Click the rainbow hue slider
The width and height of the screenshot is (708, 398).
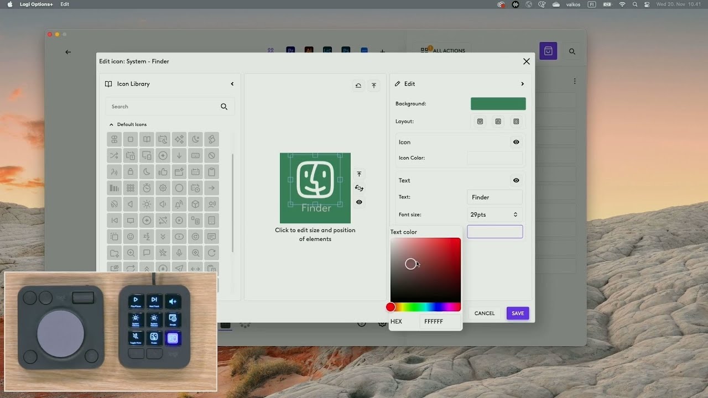425,307
